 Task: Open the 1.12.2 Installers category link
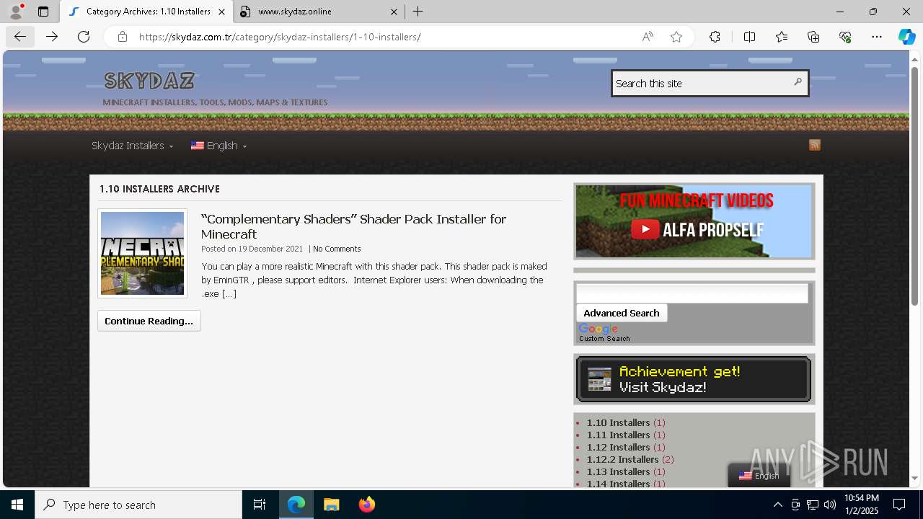622,459
